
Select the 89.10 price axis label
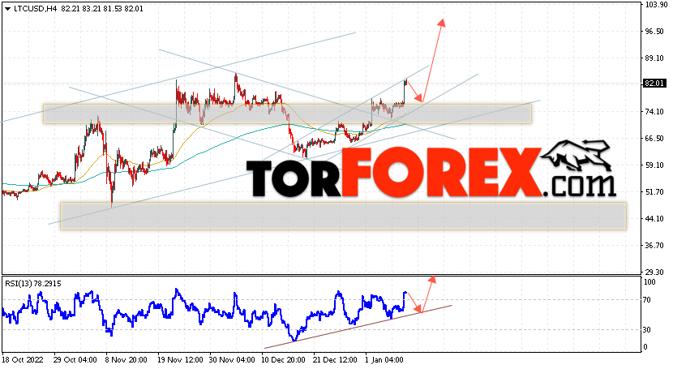(x=654, y=58)
